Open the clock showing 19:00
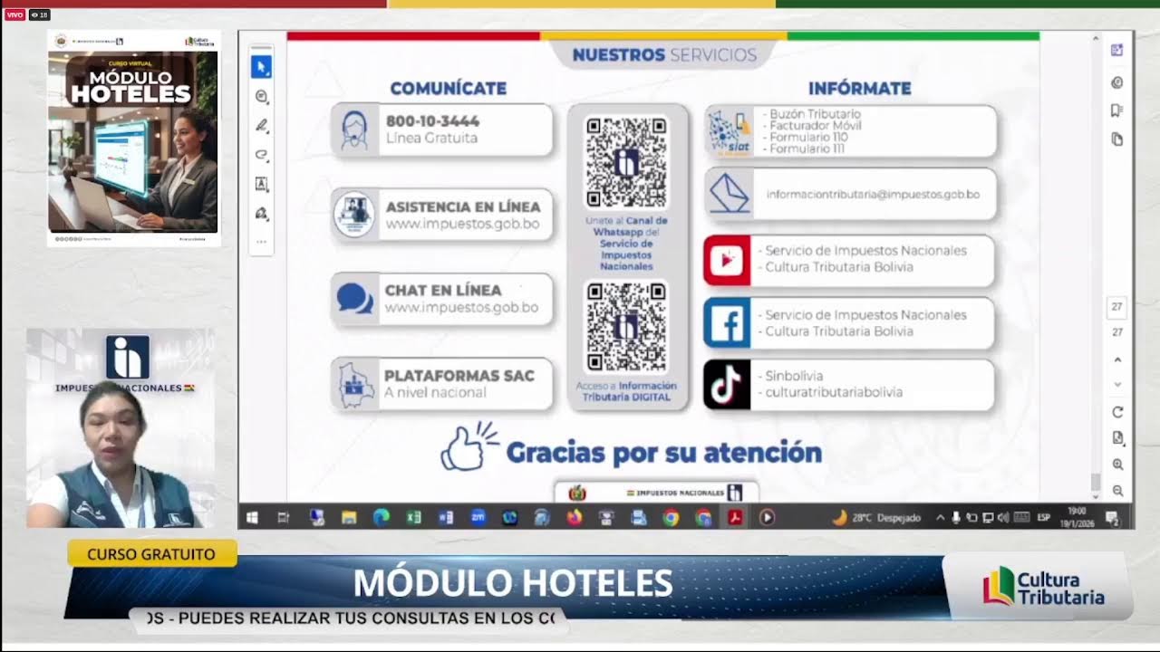Screen dimensions: 1160x652 pyautogui.click(x=1077, y=517)
